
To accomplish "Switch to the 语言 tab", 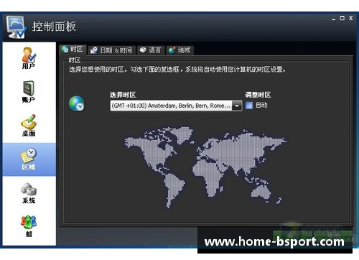I will tap(151, 50).
